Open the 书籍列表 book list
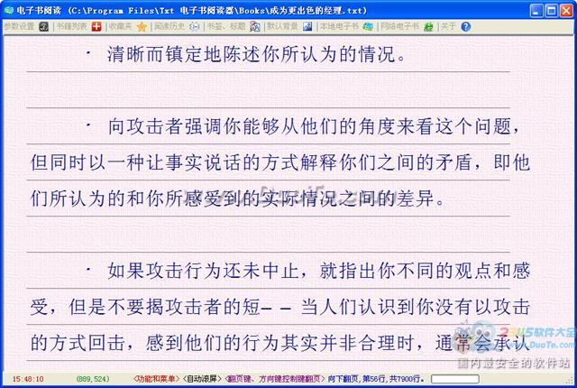 pos(72,27)
